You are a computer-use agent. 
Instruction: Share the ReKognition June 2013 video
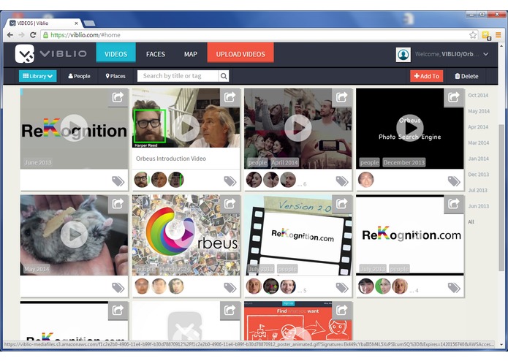click(x=118, y=97)
